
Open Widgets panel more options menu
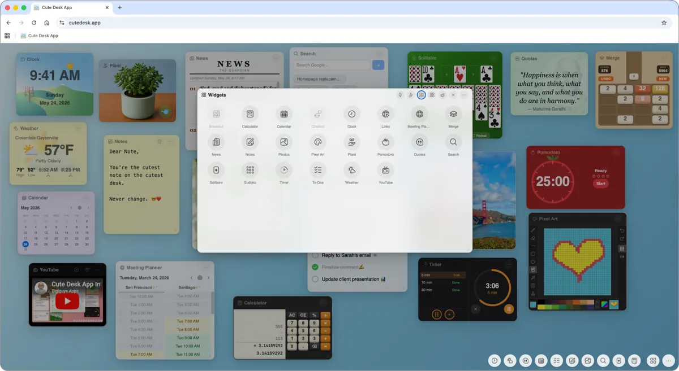[463, 95]
